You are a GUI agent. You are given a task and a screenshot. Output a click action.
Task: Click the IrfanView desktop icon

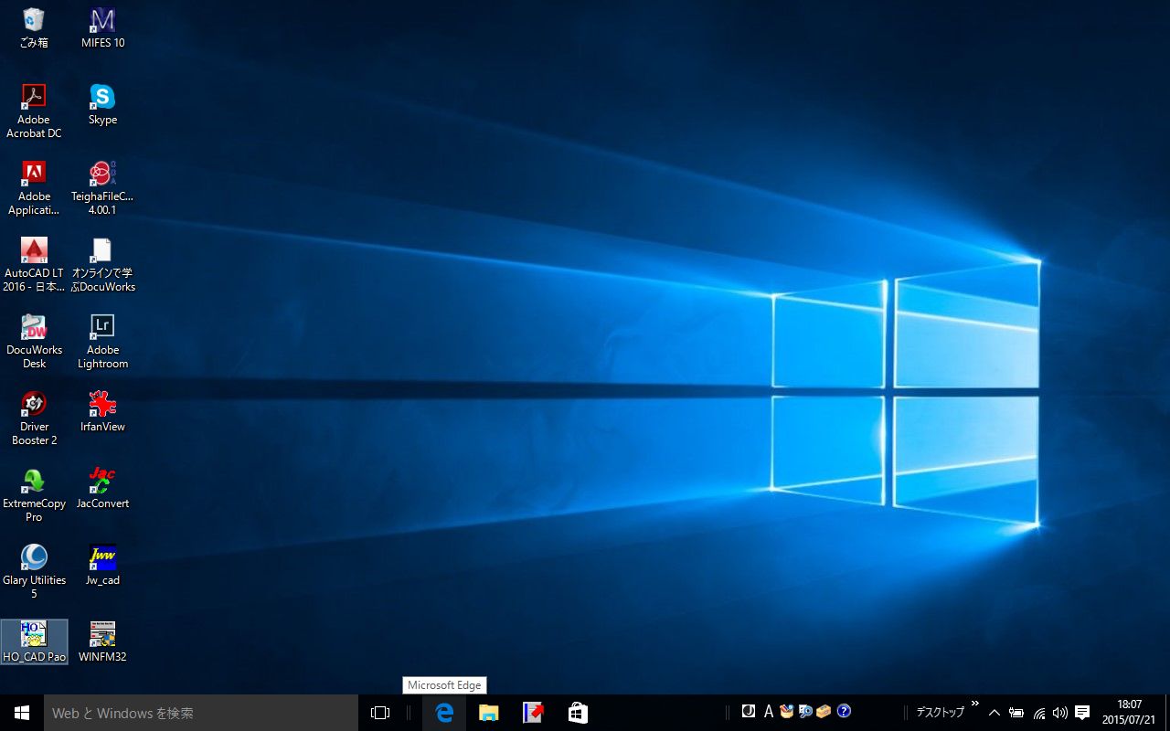click(102, 405)
